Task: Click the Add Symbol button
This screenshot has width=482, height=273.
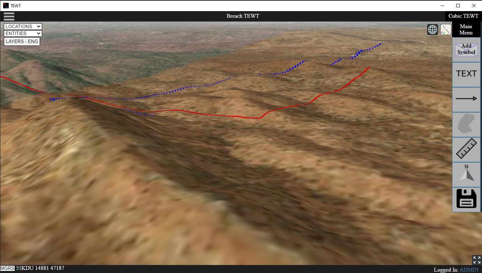Action: tap(466, 49)
